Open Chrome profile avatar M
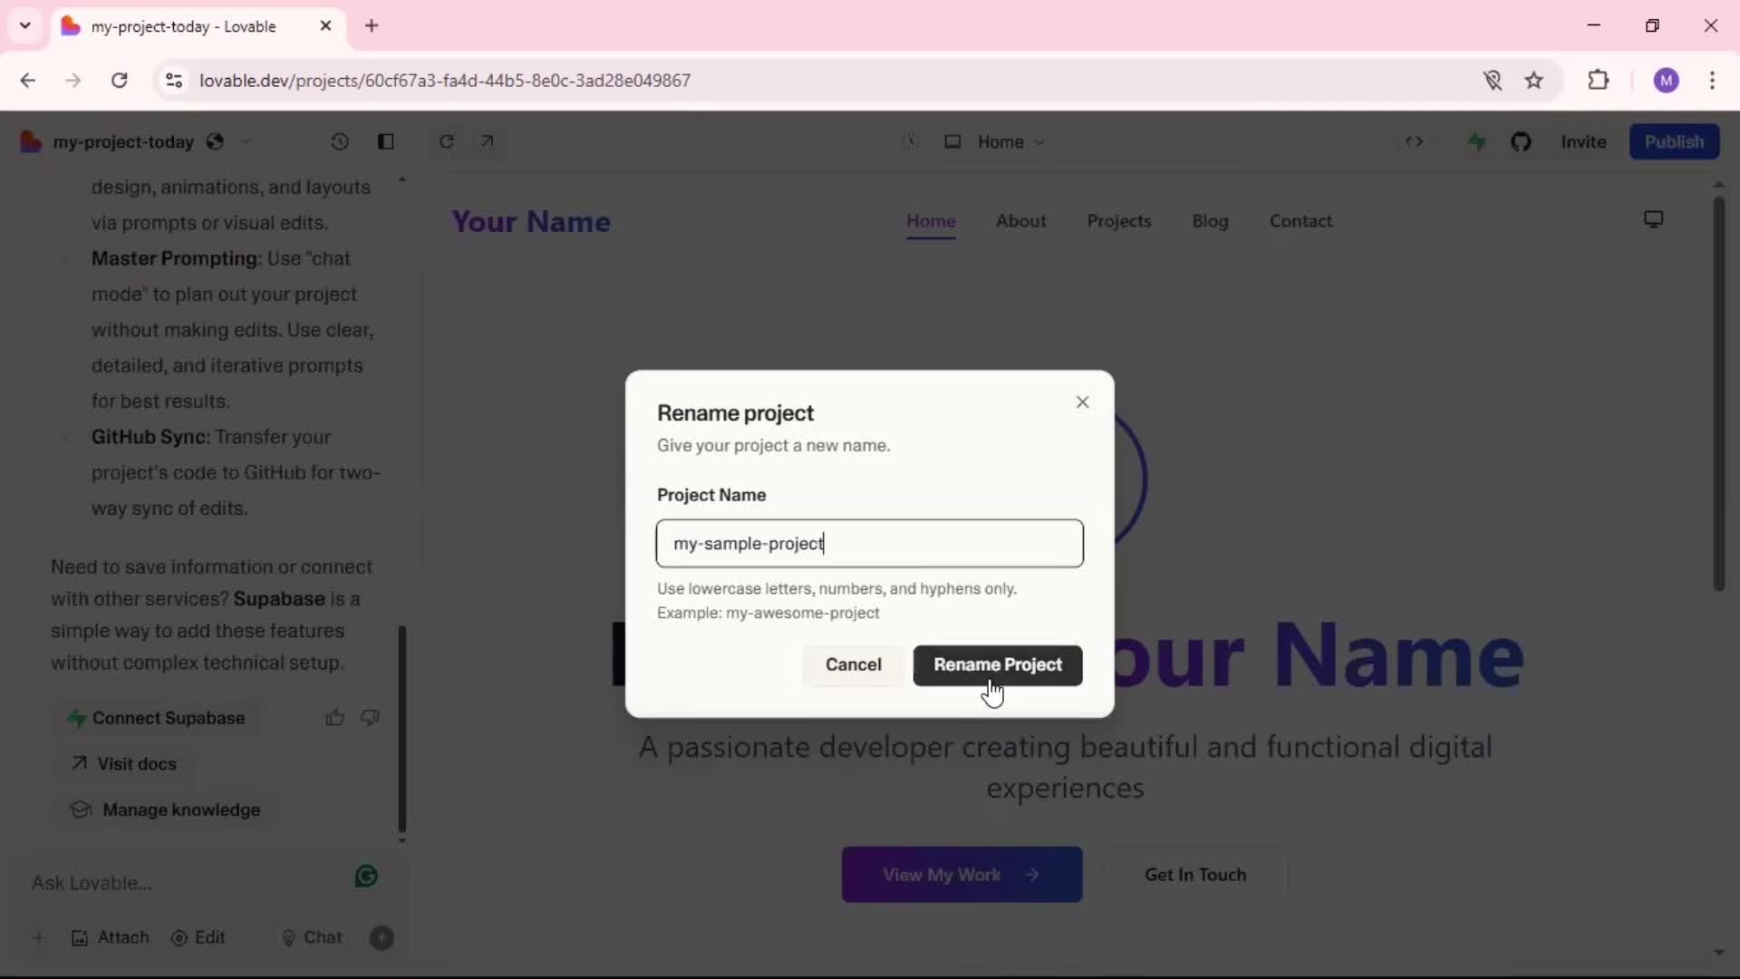Screen dimensions: 1740x979 [1666, 81]
